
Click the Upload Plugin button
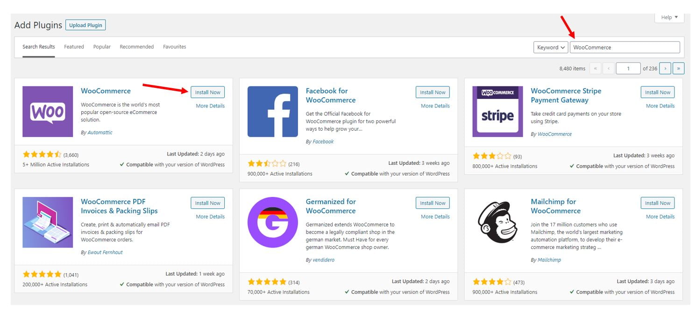tap(85, 25)
